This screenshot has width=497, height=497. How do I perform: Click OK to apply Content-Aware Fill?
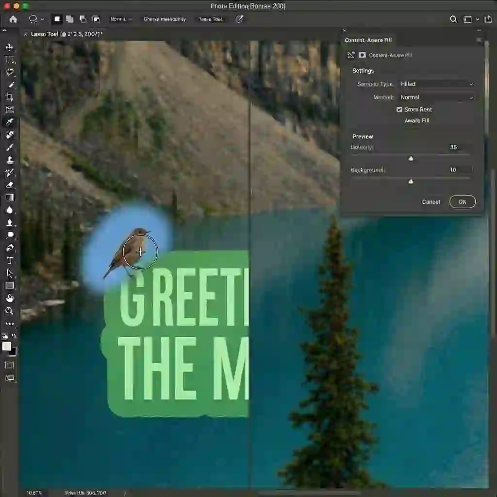click(462, 201)
